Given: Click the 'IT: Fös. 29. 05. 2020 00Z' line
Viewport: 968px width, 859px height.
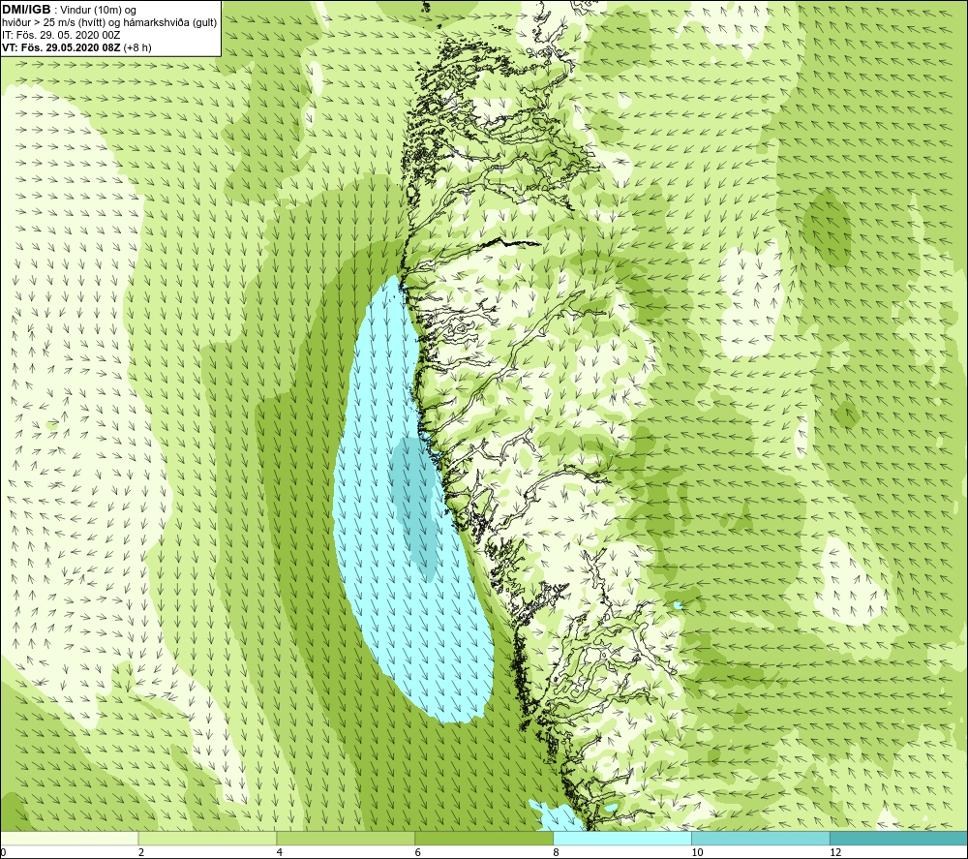Looking at the screenshot, I should tap(61, 35).
